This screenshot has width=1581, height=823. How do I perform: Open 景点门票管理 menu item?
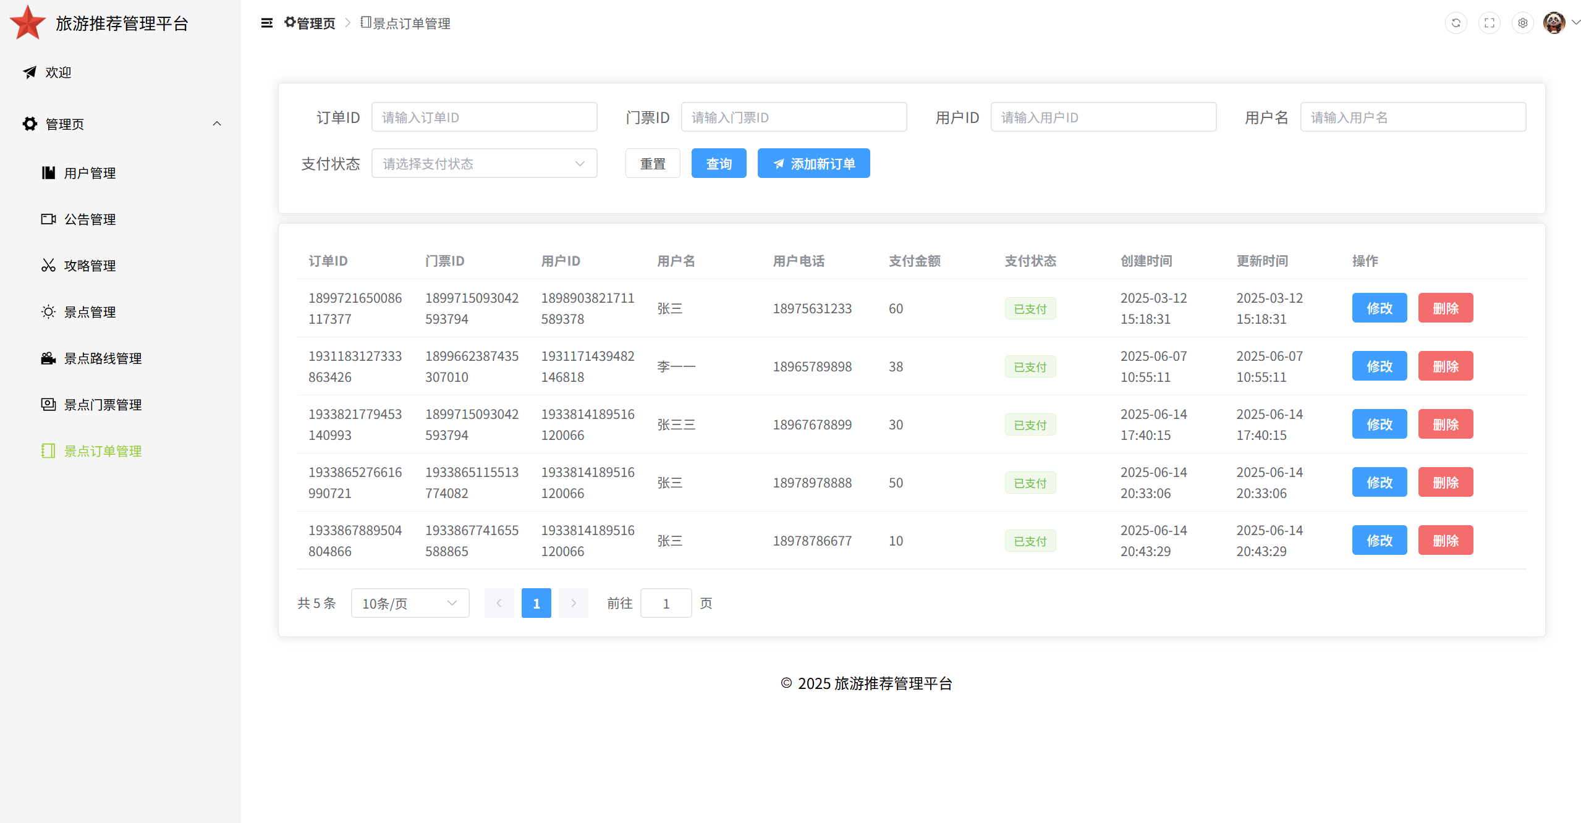tap(103, 405)
